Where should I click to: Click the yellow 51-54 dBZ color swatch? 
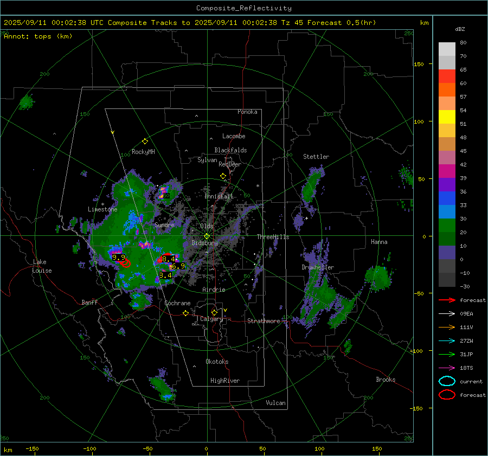pos(447,117)
